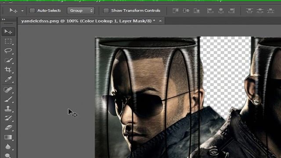The height and width of the screenshot is (158, 281).
Task: Select the Move tool in toolbox
Action: click(x=8, y=32)
